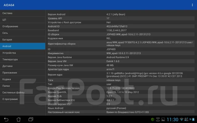Select the Google Play Services Version label

coord(64,88)
